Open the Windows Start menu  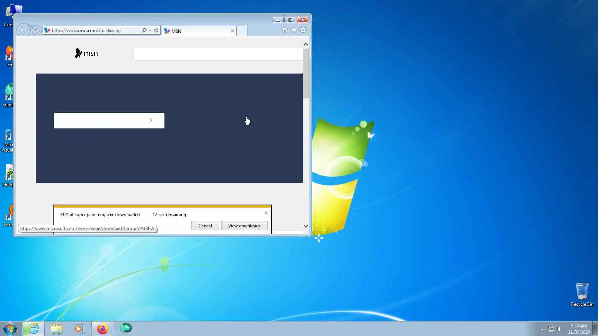10,329
